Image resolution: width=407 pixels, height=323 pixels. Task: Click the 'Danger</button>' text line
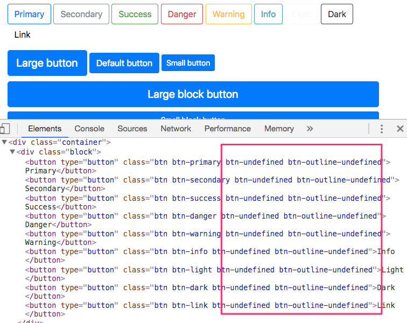(x=58, y=224)
